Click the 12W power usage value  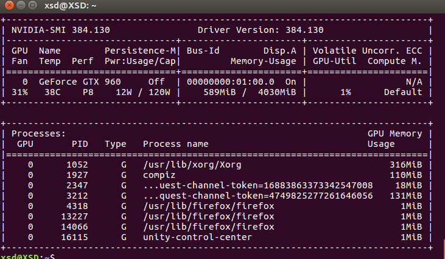tap(124, 92)
